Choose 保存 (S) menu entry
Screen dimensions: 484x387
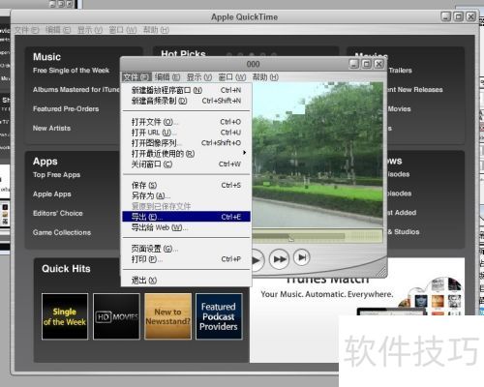[x=186, y=185]
